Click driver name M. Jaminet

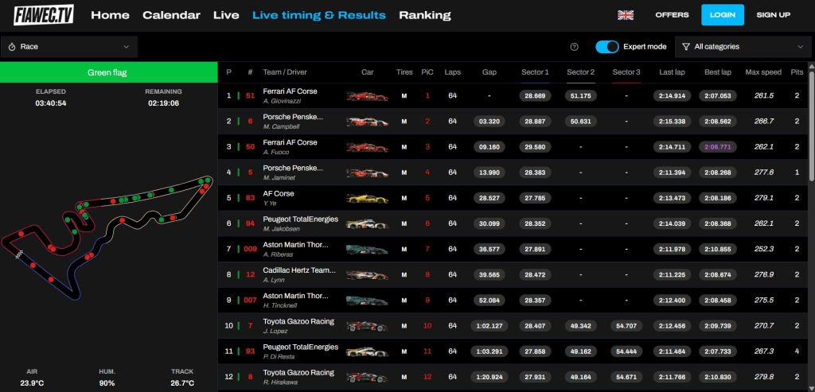coord(279,177)
